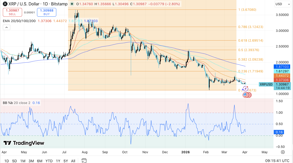
Task: Click the SELL button showing 1.30987
Action: [x=12, y=12]
